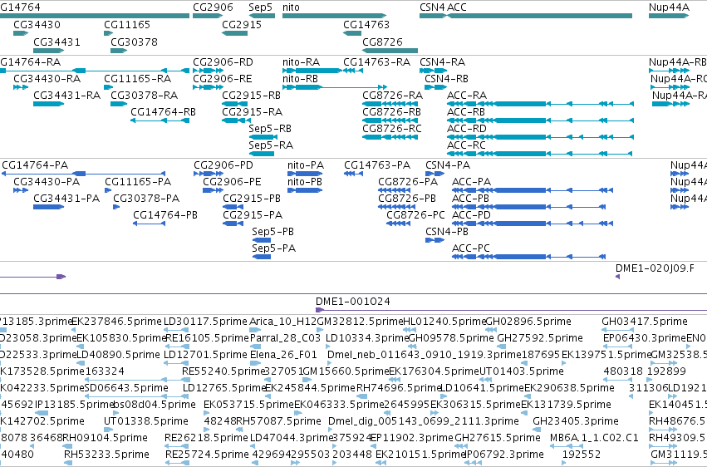707x467 pixels.
Task: Select transcript label CG8726-RA
Action: [x=393, y=95]
